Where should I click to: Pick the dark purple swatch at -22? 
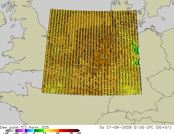16,130
